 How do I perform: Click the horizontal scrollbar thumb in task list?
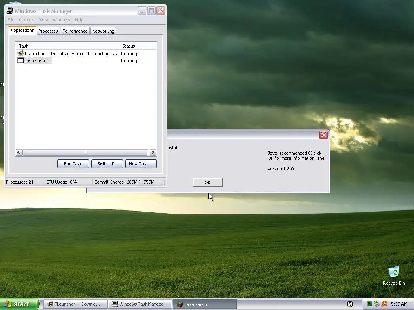point(85,152)
